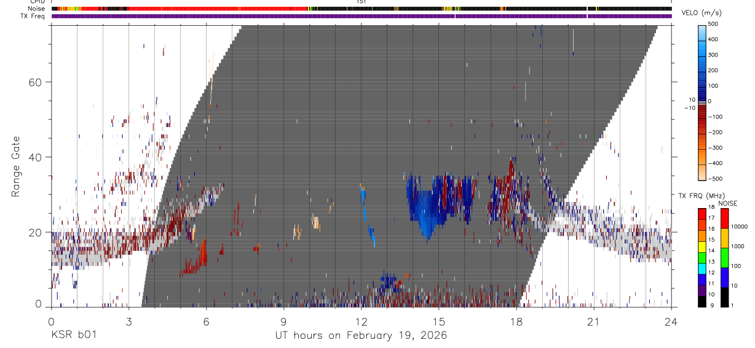The image size is (755, 348).
Task: Click velocity scale label 200
Action: pyautogui.click(x=713, y=71)
